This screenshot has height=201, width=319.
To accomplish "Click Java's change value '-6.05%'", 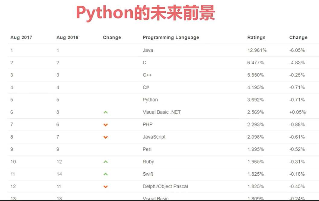I will click(297, 50).
